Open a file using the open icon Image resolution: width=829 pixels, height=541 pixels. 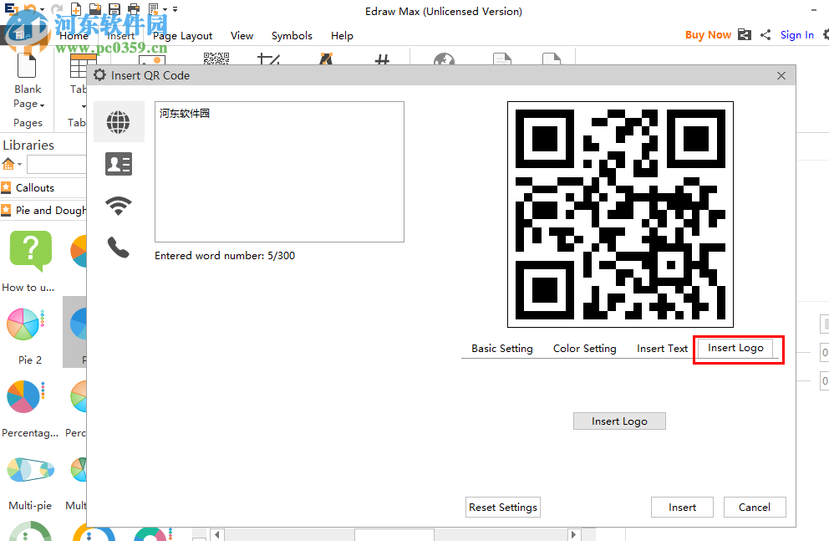[x=94, y=8]
